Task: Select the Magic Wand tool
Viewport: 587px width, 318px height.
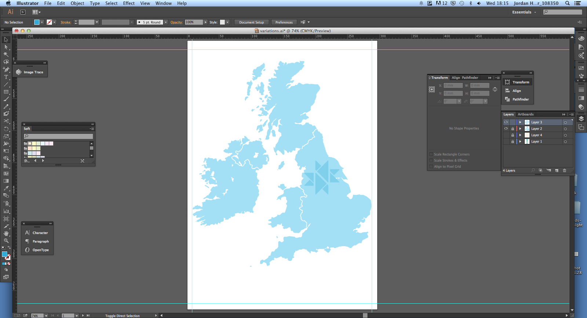Action: pos(6,54)
